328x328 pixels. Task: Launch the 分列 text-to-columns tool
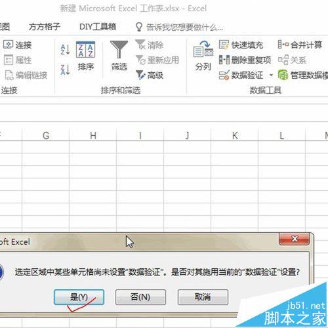click(203, 56)
